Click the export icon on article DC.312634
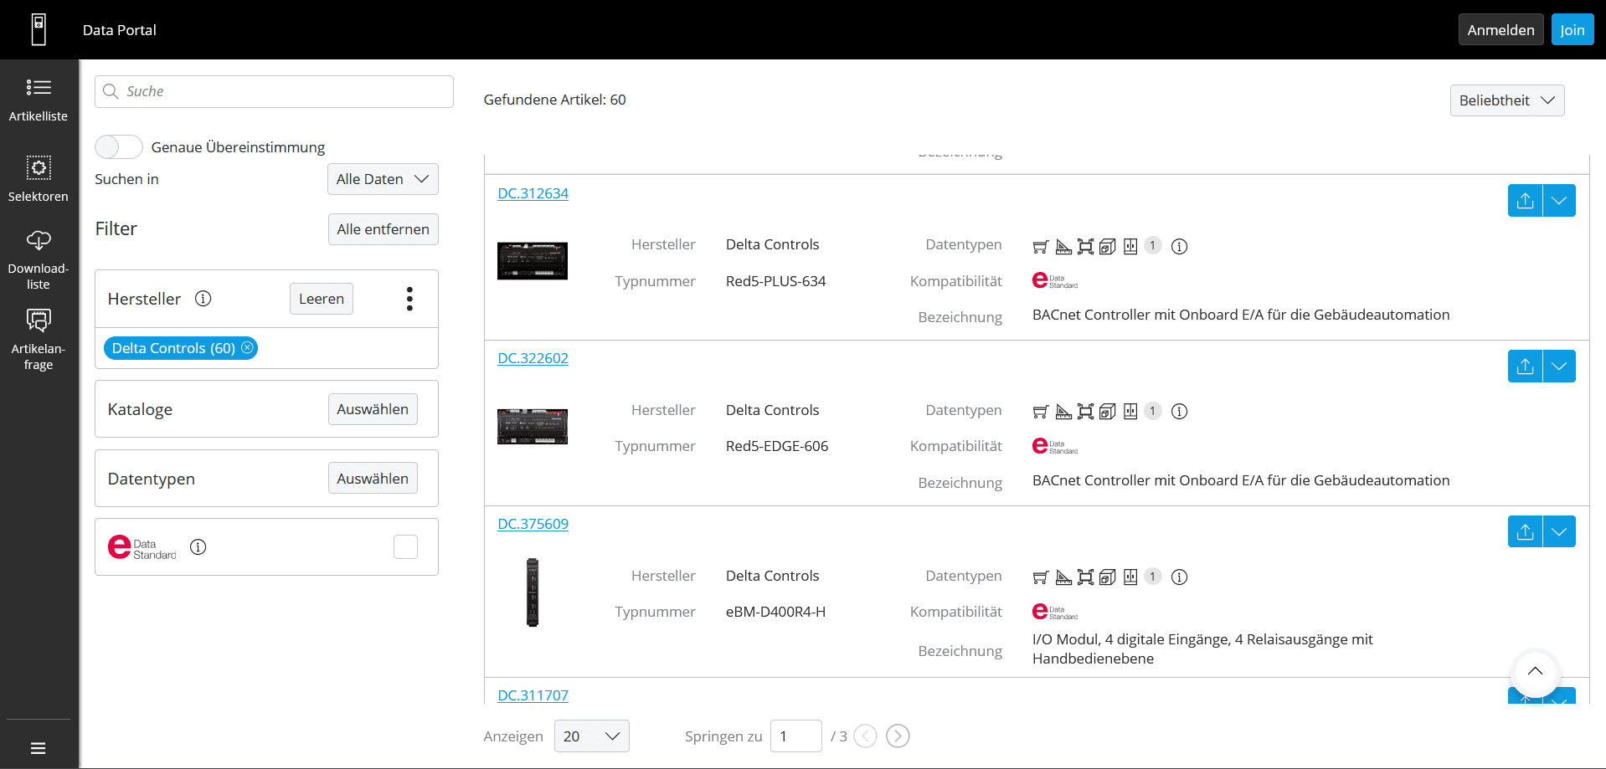Screen dimensions: 1606x769 tap(1525, 200)
